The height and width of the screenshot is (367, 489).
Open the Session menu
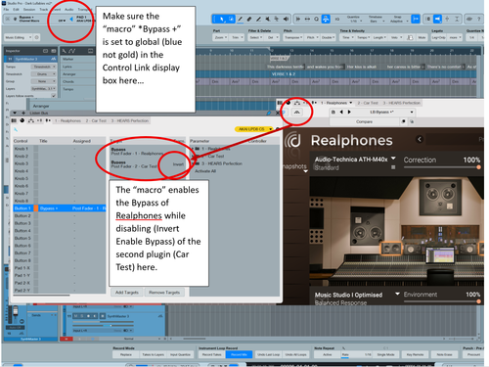tap(29, 10)
